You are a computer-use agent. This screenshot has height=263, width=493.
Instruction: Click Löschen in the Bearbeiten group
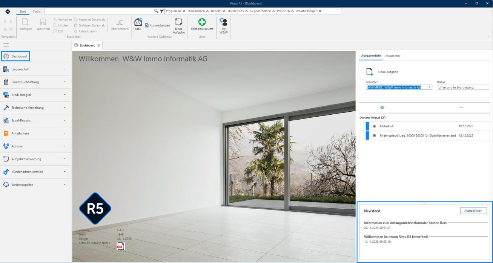click(x=61, y=25)
